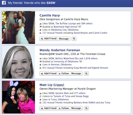Screen dimensions: 133x115
Task: Open Matt Lip (Lippy) name link
Action: tap(52, 85)
